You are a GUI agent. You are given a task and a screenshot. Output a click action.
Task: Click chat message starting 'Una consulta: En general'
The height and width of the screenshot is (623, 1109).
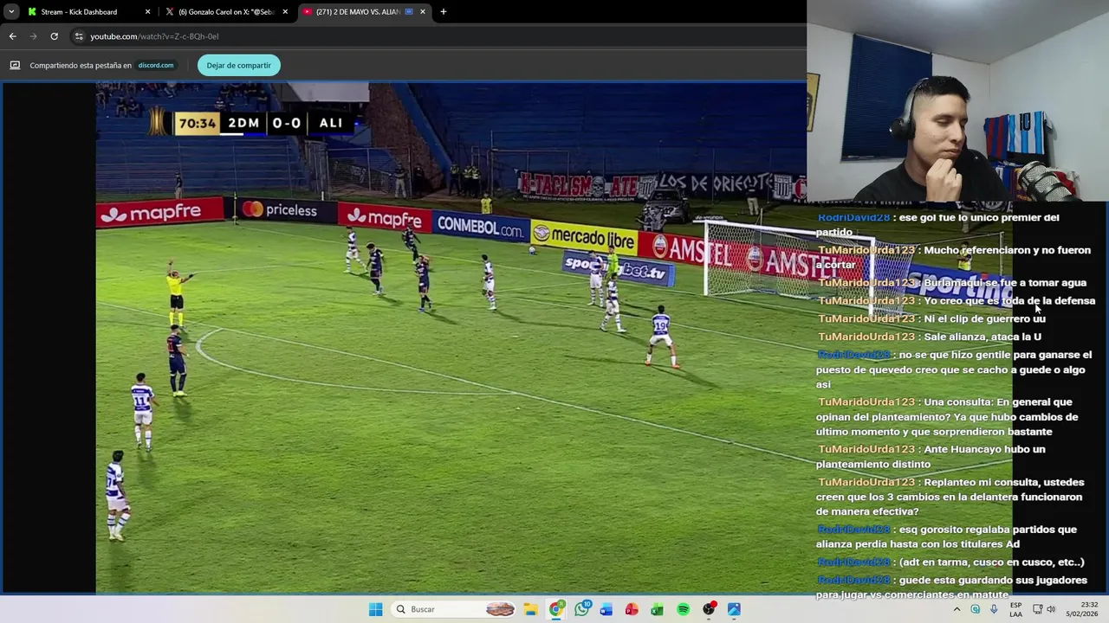point(947,416)
